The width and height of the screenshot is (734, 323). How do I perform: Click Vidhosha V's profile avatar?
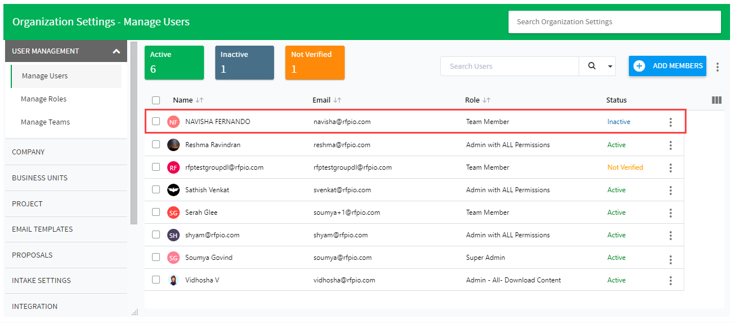click(x=173, y=280)
